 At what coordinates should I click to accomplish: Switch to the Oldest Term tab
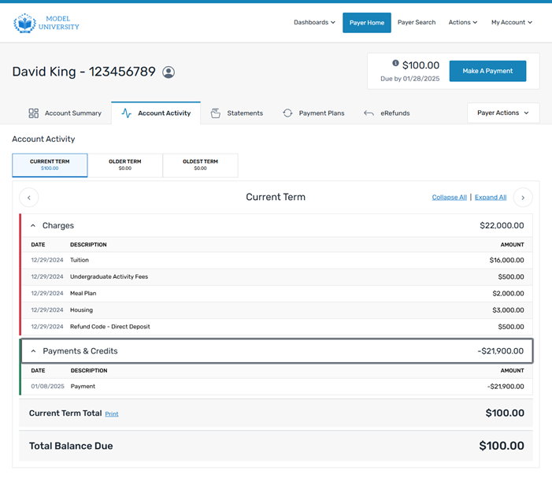pyautogui.click(x=200, y=165)
